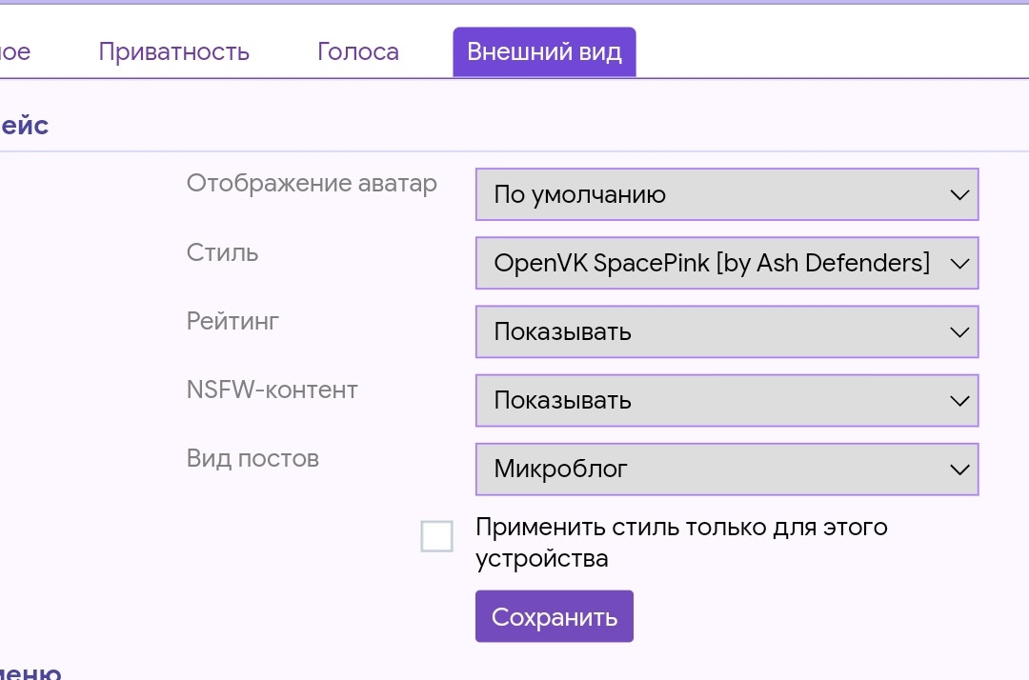The image size is (1029, 680).
Task: Click the chevron arrow on the NSFW-контент dropdown
Action: 958,400
